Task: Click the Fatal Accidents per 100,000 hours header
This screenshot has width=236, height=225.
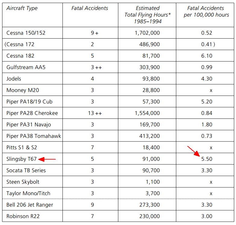Action: (x=206, y=11)
